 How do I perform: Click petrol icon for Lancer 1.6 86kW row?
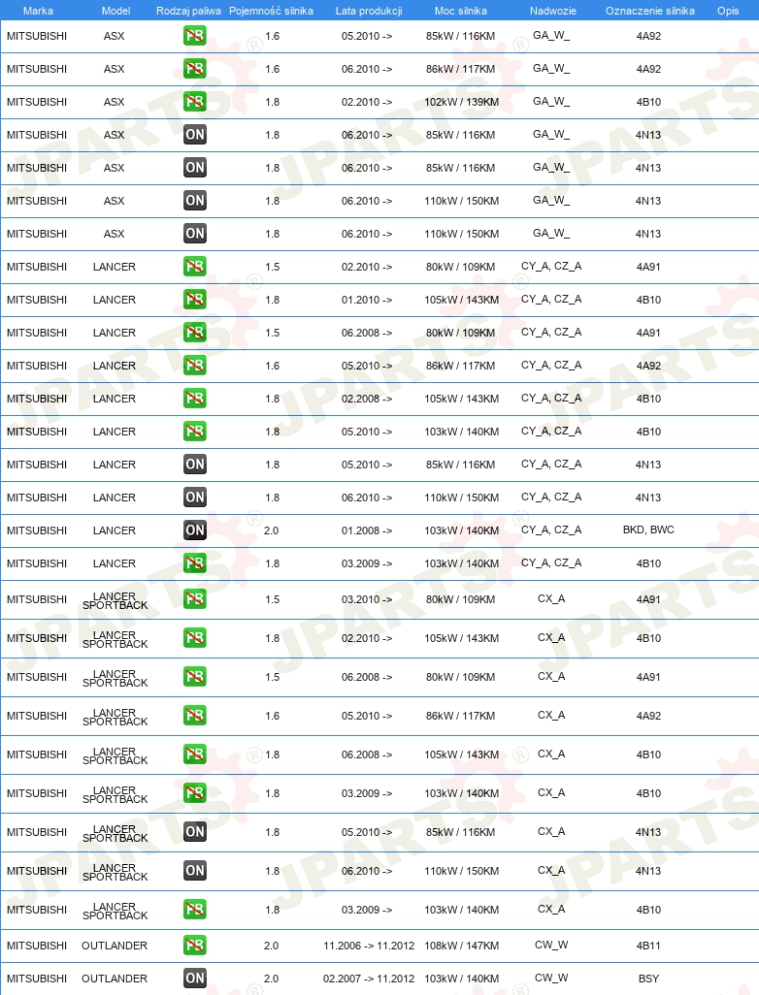(194, 366)
